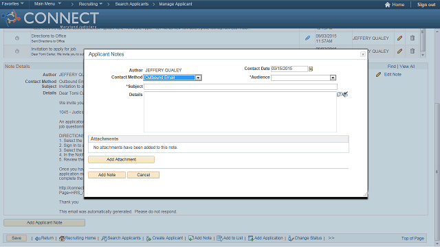This screenshot has height=247, width=440.
Task: Click into the Details text area
Action: click(240, 112)
